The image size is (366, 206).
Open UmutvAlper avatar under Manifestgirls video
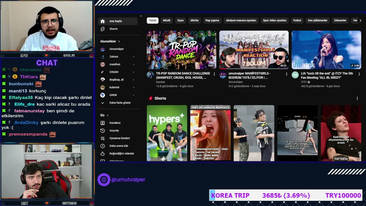223,75
